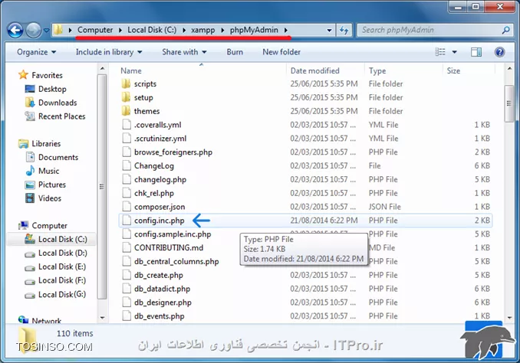Toggle the preview pane
The width and height of the screenshot is (520, 363).
point(476,52)
